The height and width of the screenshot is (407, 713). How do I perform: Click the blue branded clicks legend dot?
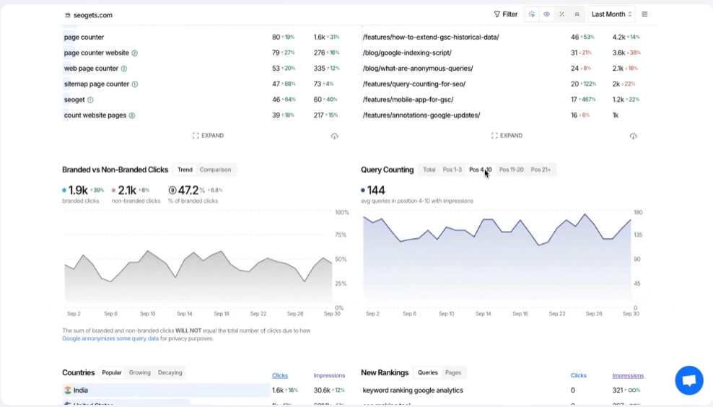(64, 191)
